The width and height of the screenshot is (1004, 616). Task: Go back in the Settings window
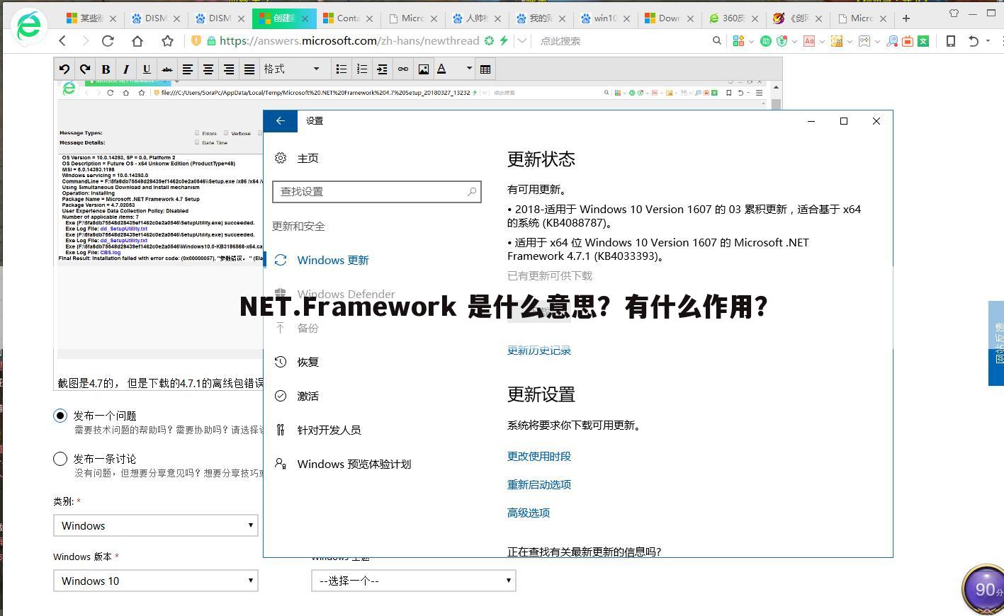coord(281,121)
